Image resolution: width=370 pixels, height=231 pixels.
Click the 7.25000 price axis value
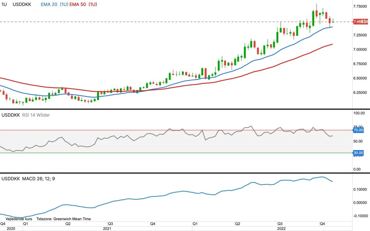[x=361, y=35]
